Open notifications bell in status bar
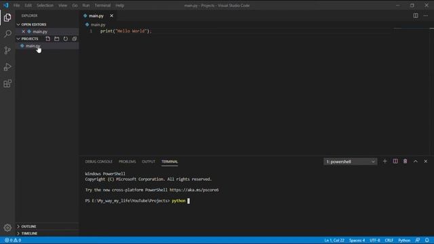The width and height of the screenshot is (434, 244). pyautogui.click(x=427, y=240)
